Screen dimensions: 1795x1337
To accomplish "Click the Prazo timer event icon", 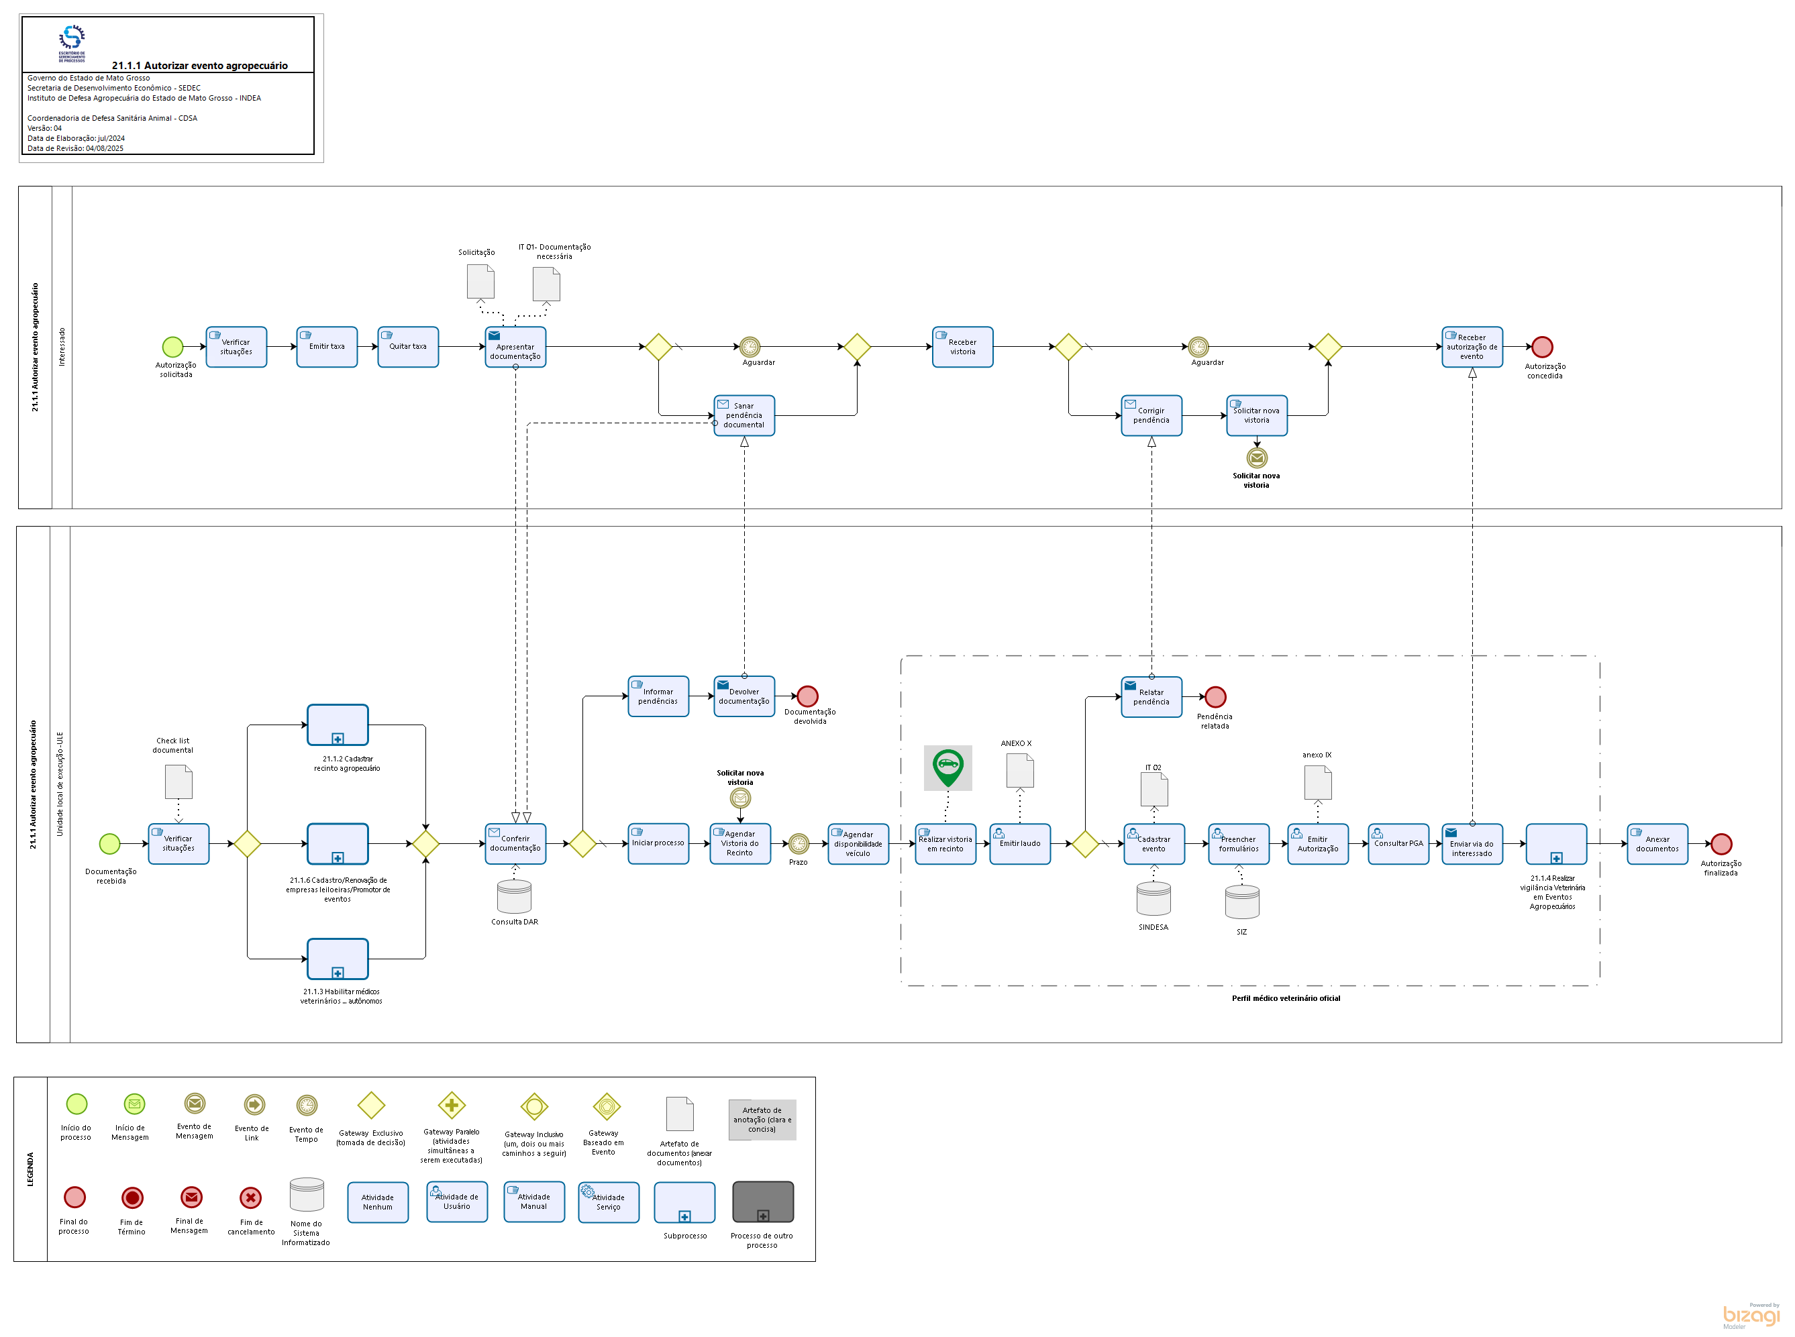I will coord(799,844).
